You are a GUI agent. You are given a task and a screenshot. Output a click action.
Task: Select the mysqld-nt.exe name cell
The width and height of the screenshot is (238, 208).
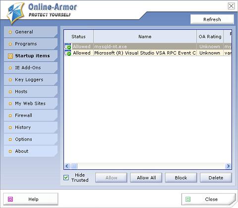pyautogui.click(x=145, y=47)
